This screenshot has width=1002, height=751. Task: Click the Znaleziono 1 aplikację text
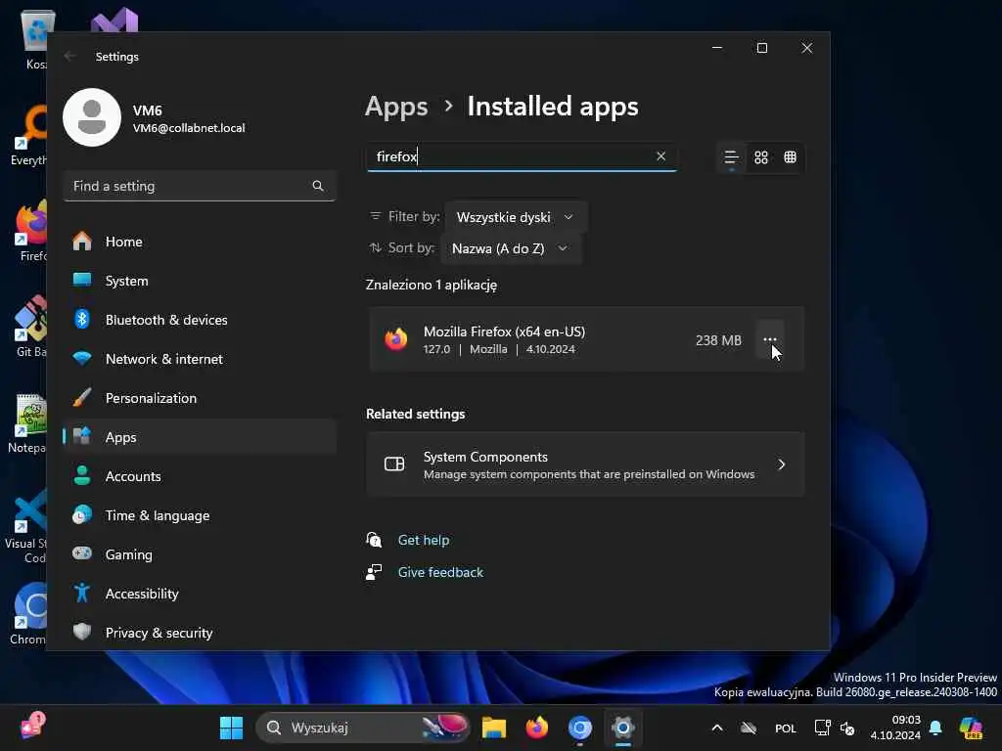[x=431, y=285]
